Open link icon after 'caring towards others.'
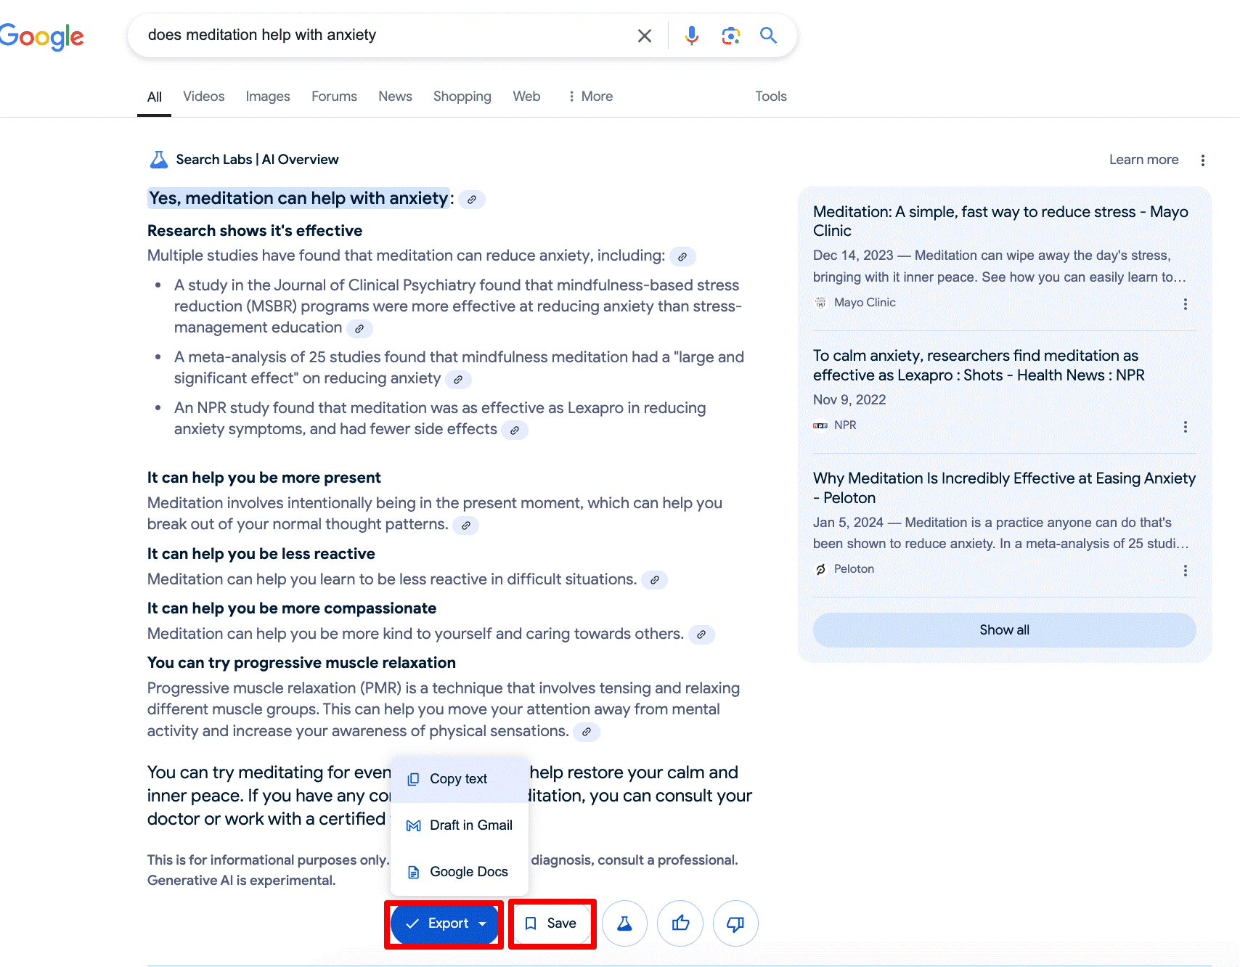Viewport: 1240px width, 967px height. point(701,635)
